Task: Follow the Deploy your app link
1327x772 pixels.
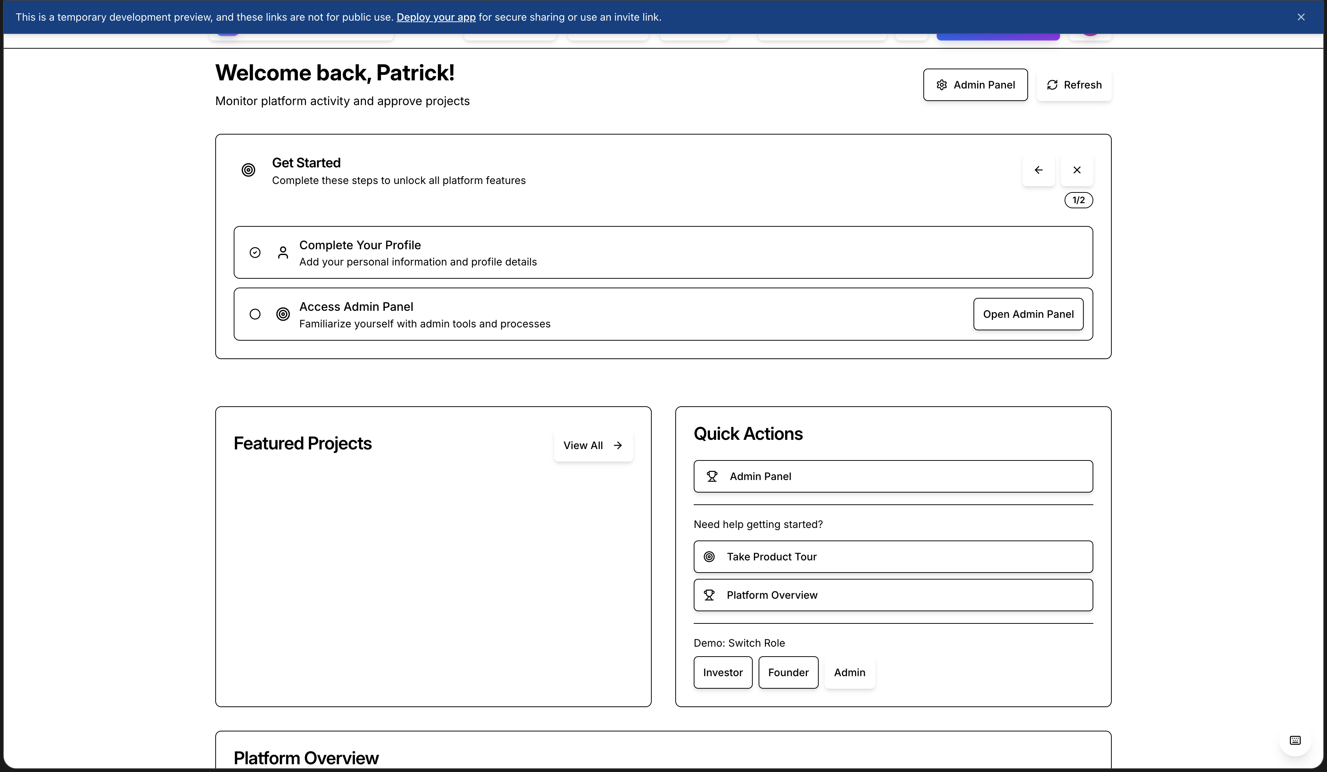Action: (436, 17)
